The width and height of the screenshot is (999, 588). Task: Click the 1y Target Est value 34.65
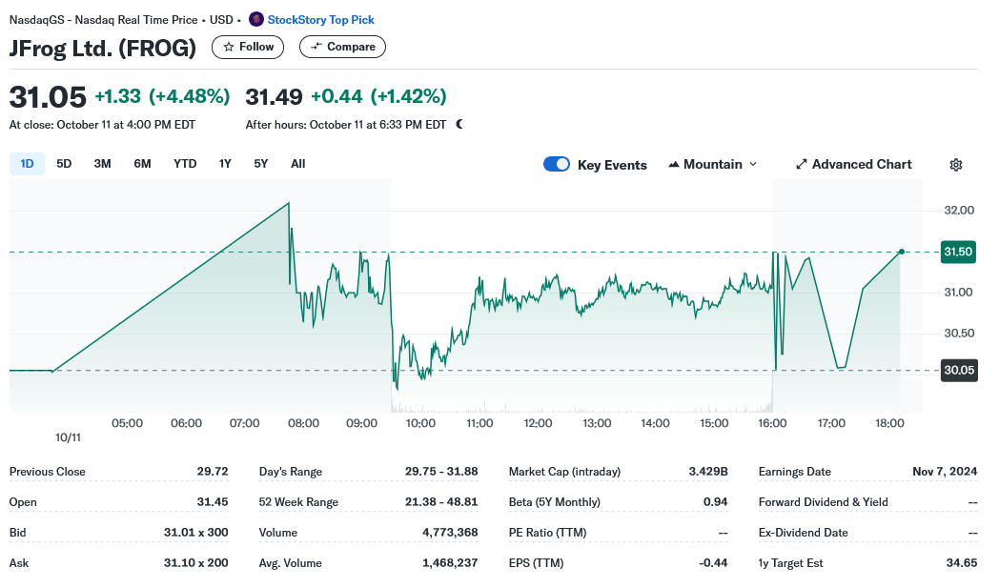[x=962, y=562]
